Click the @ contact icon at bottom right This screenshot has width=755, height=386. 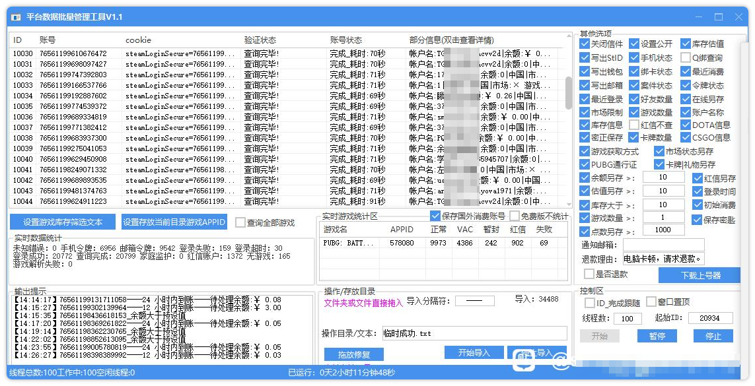[561, 362]
